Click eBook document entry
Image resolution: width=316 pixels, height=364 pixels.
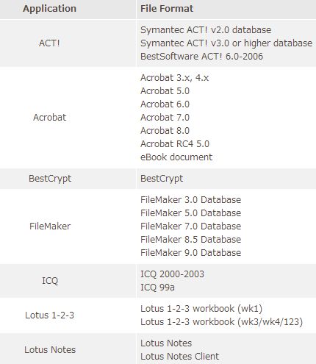pos(176,157)
